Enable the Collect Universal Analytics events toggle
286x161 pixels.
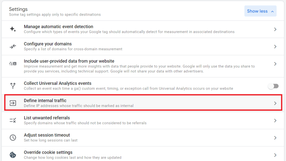pos(273,86)
